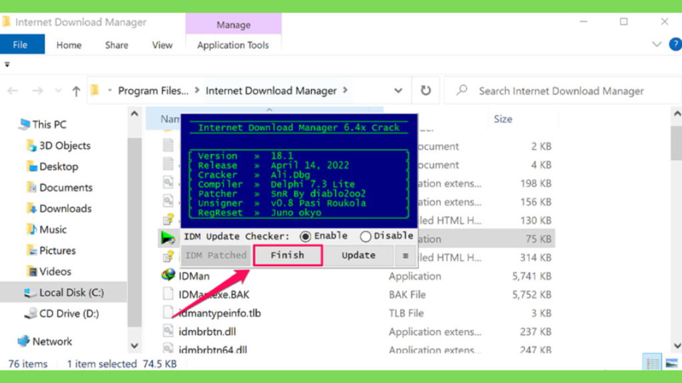Go forward with the Forward arrow
682x383 pixels.
[38, 90]
